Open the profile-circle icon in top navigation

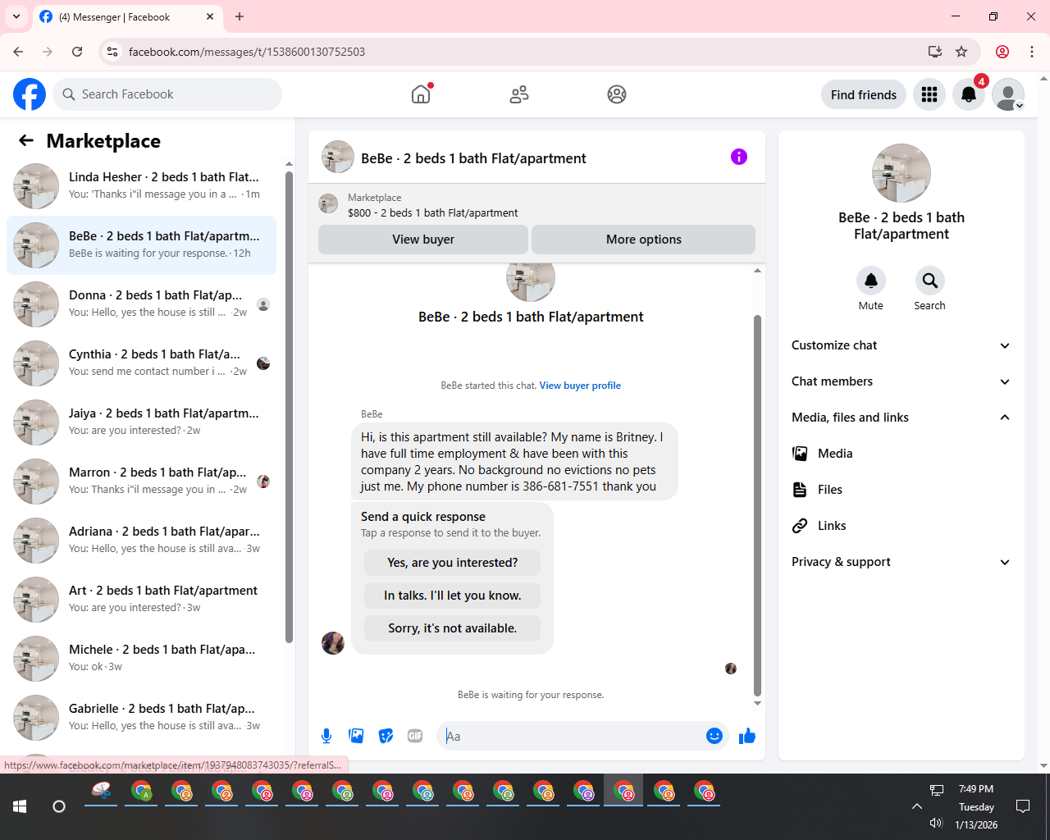[x=617, y=94]
